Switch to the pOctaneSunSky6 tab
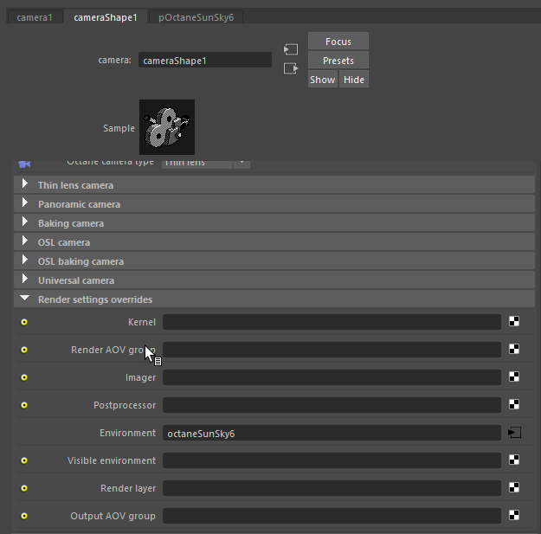541x534 pixels. [x=196, y=17]
